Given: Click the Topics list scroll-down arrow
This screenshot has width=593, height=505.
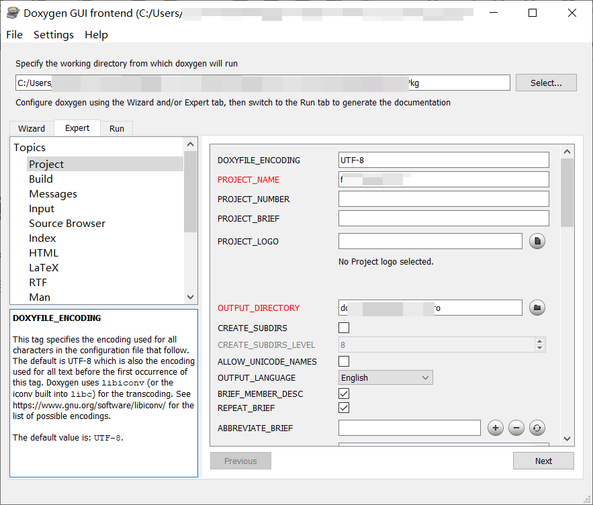Looking at the screenshot, I should coord(190,297).
